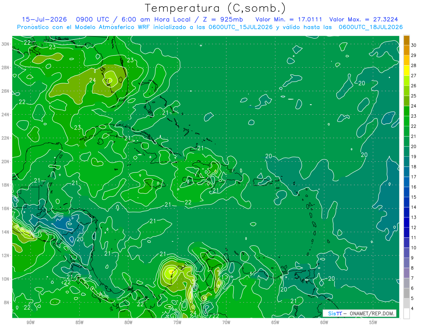The width and height of the screenshot is (423, 327).
Task: Click the "60W" longitude label
Action: (324, 322)
